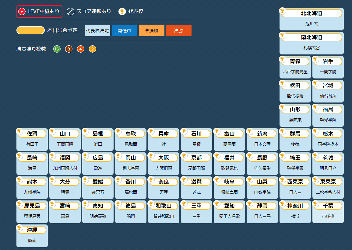Click the trophy icon on 岩手 card
The width and height of the screenshot is (352, 250).
[315, 59]
